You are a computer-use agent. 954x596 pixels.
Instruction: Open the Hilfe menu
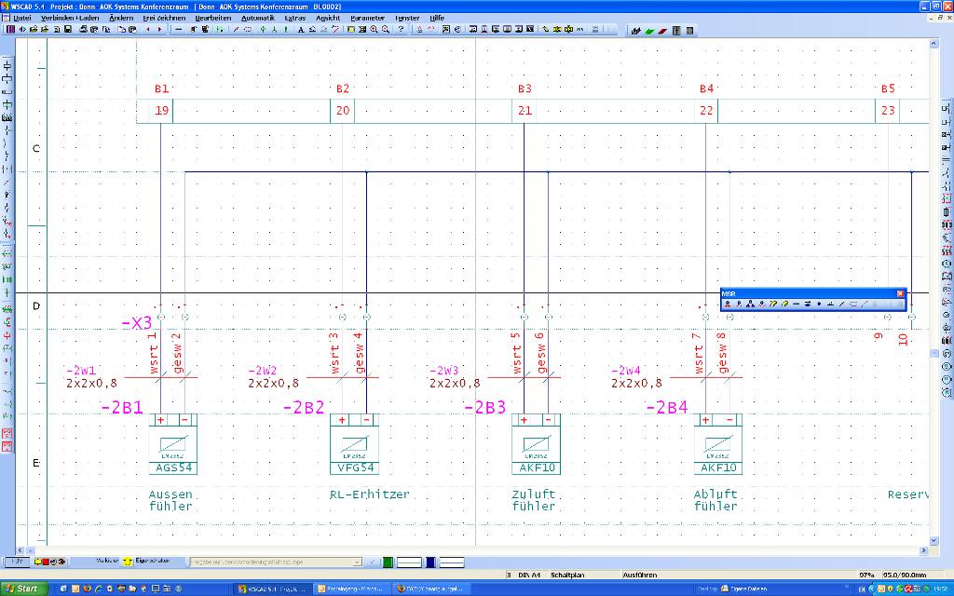click(437, 19)
